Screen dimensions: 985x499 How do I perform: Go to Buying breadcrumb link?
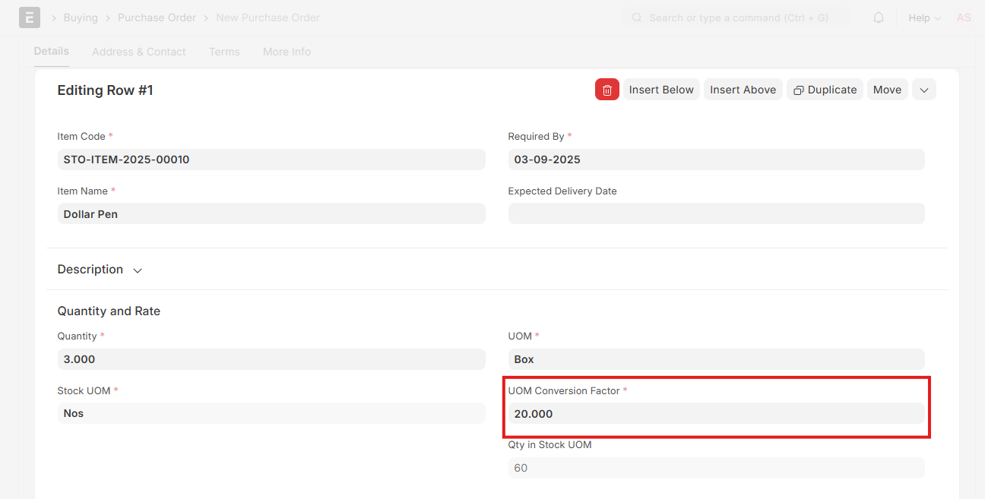81,17
